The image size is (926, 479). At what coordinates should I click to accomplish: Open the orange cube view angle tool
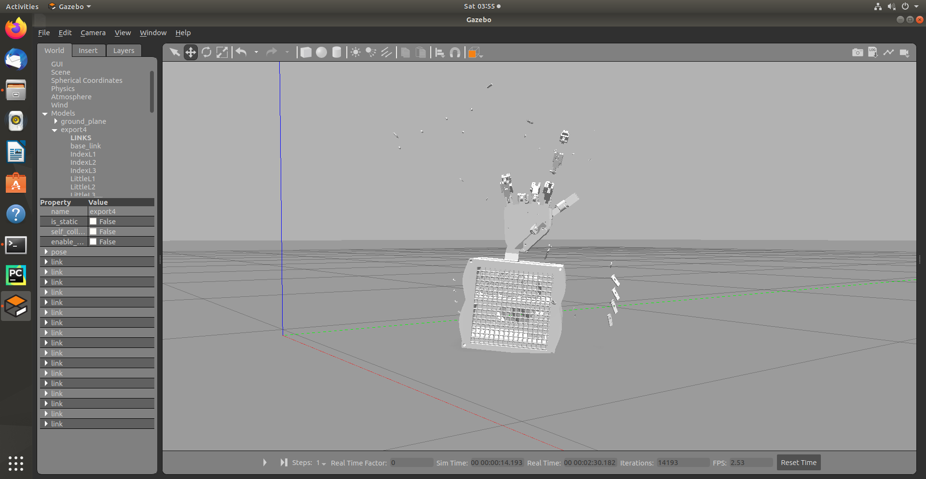click(475, 52)
